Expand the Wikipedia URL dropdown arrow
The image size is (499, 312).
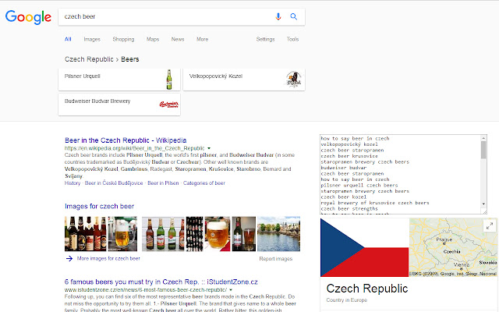(209, 148)
